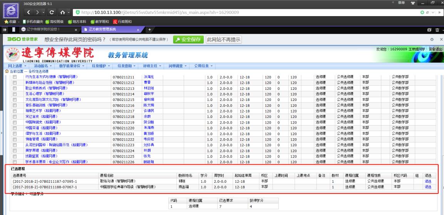Image resolution: width=444 pixels, height=215 pixels.
Task: Check the box for 职业素质养成 course
Action: [15, 88]
